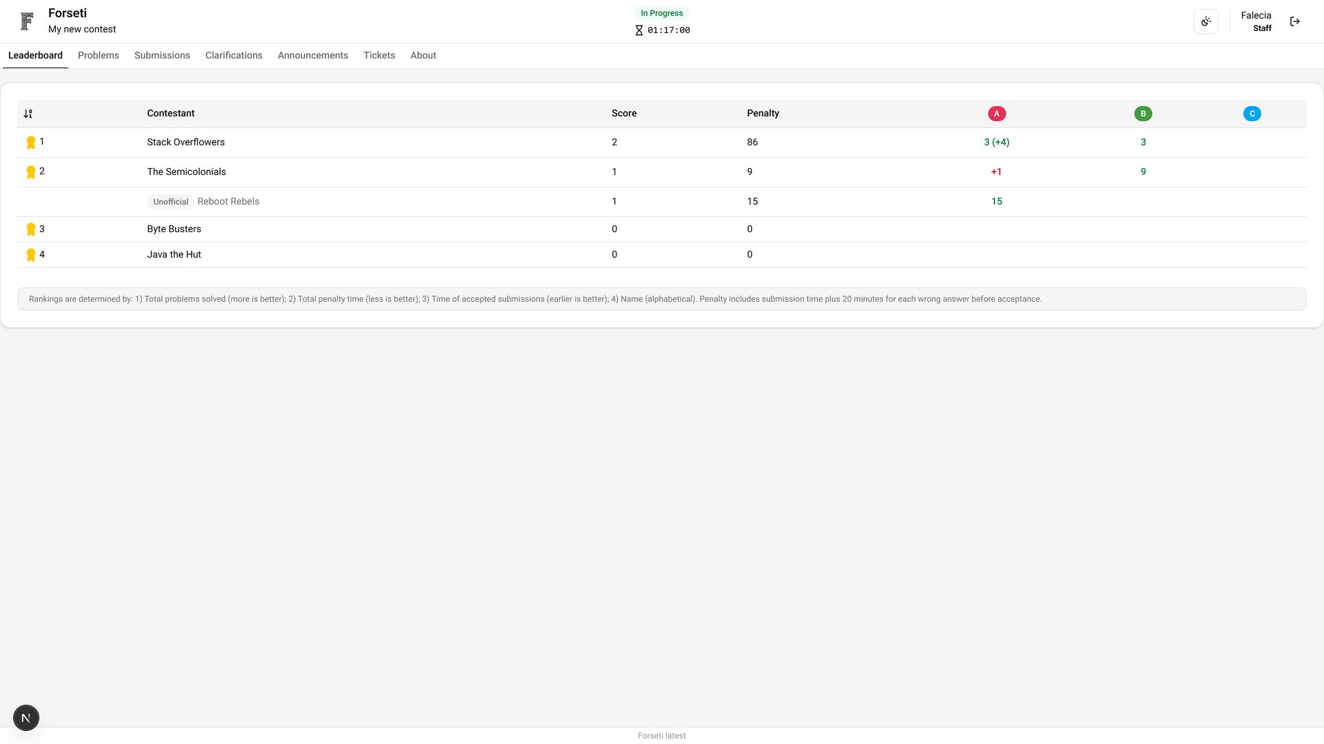
Task: Click the blue problem C badge
Action: pos(1252,113)
